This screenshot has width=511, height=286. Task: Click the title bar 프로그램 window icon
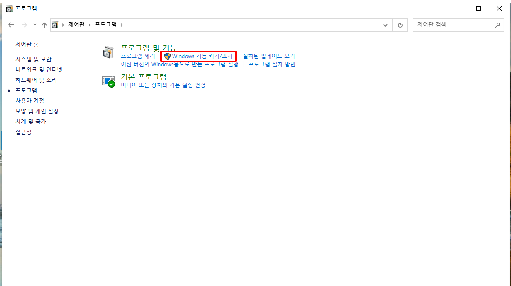click(9, 9)
